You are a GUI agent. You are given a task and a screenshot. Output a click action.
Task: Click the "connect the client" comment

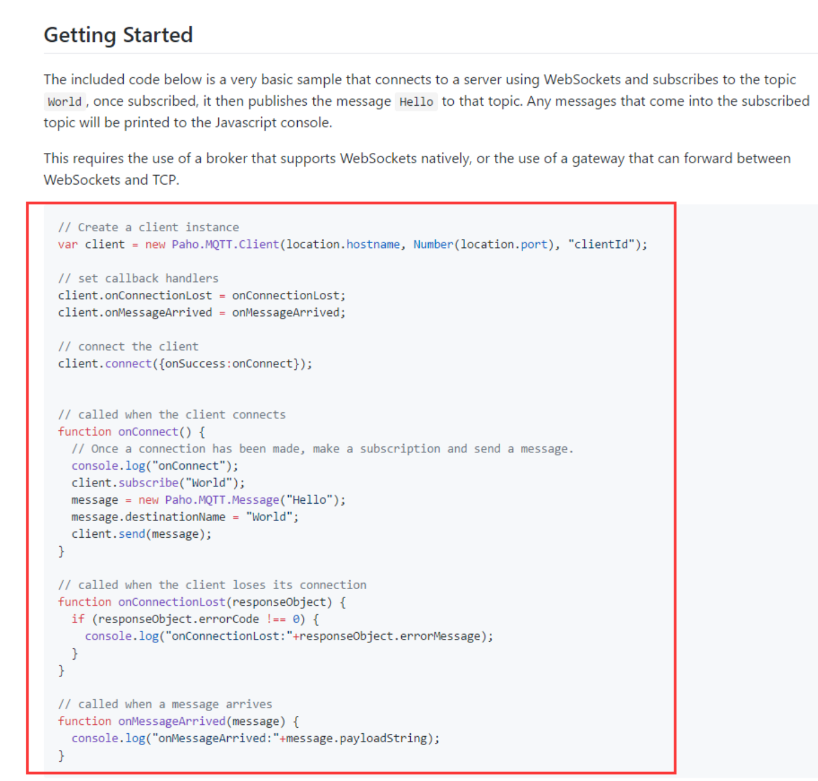[128, 347]
